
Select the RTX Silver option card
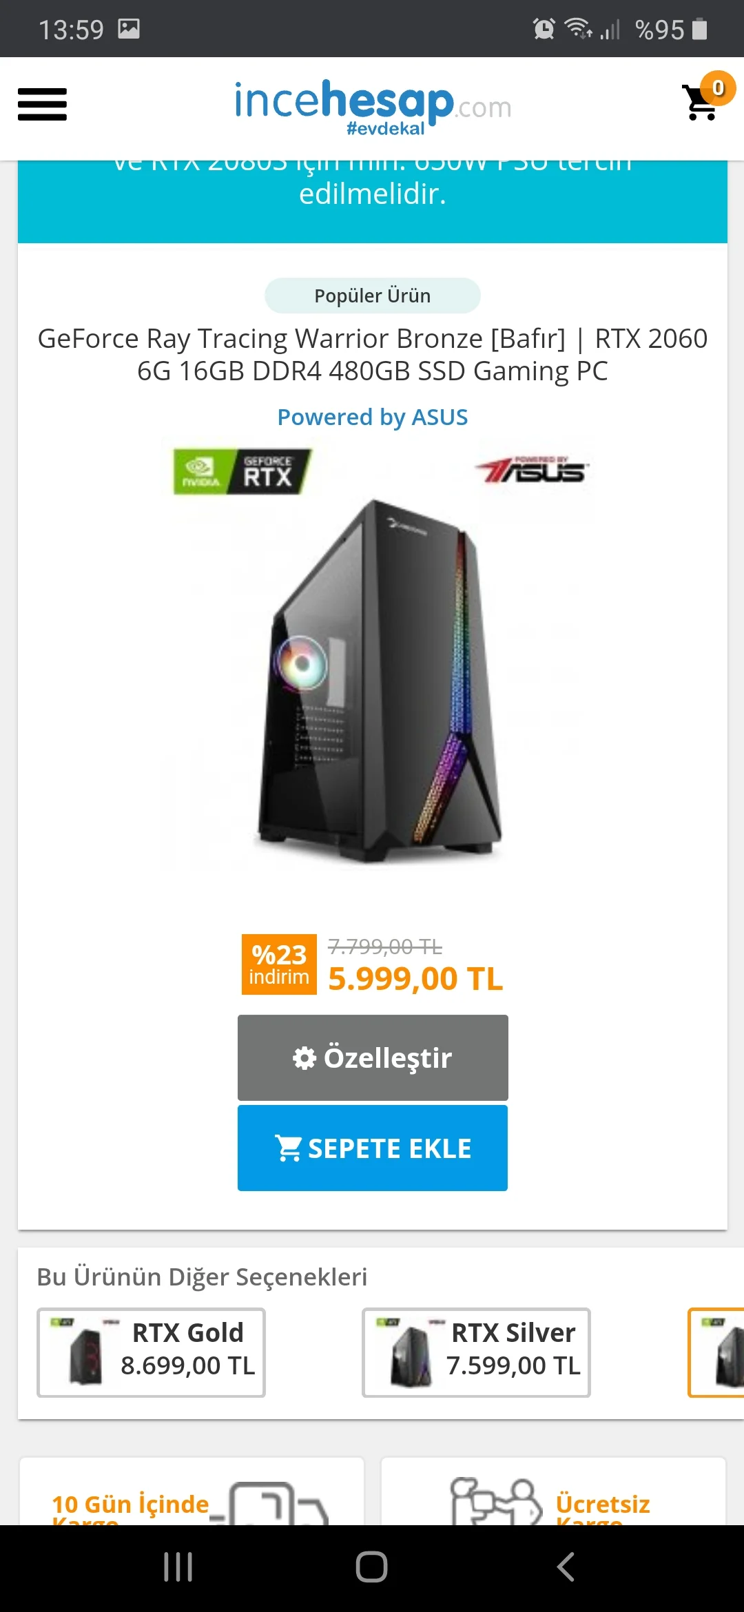[476, 1352]
